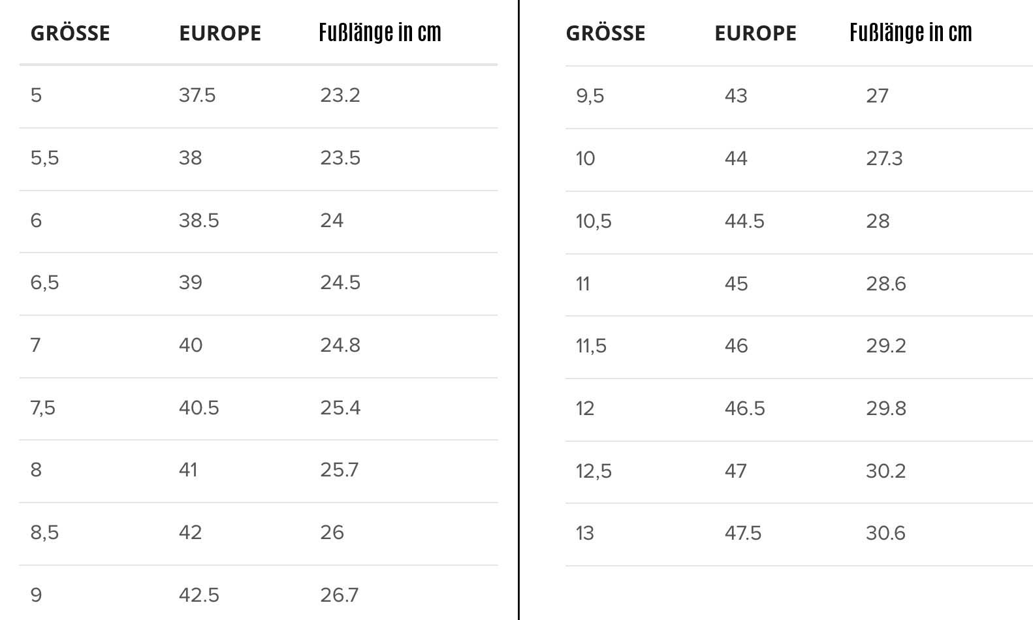Select size 9,5 in the right table
The height and width of the screenshot is (620, 1033).
pos(590,96)
